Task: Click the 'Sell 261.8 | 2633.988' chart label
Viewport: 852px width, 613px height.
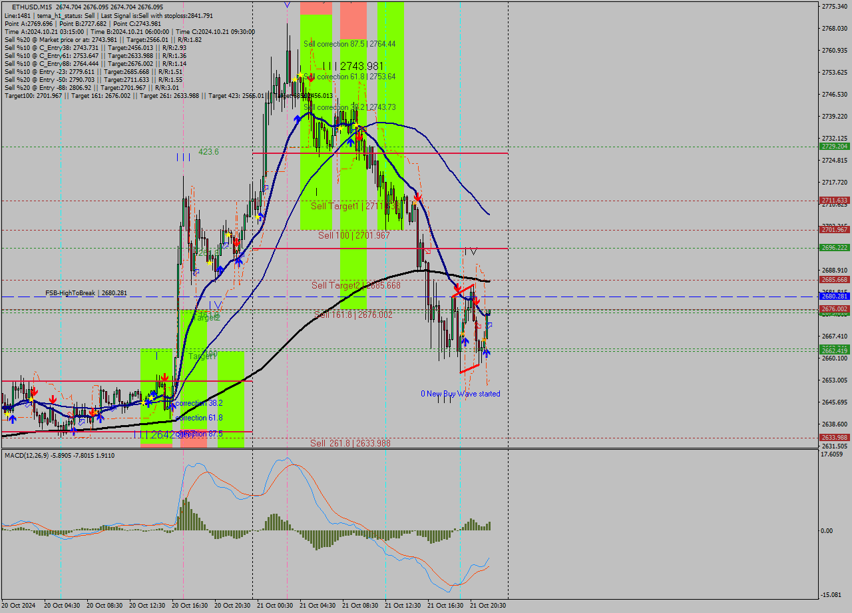Action: 351,443
